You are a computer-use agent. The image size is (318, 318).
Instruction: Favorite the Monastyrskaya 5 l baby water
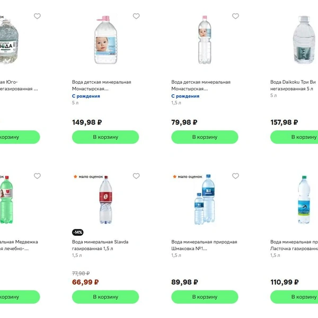[136, 16]
